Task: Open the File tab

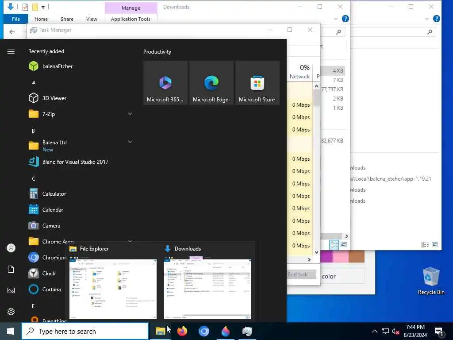Action: (16, 19)
